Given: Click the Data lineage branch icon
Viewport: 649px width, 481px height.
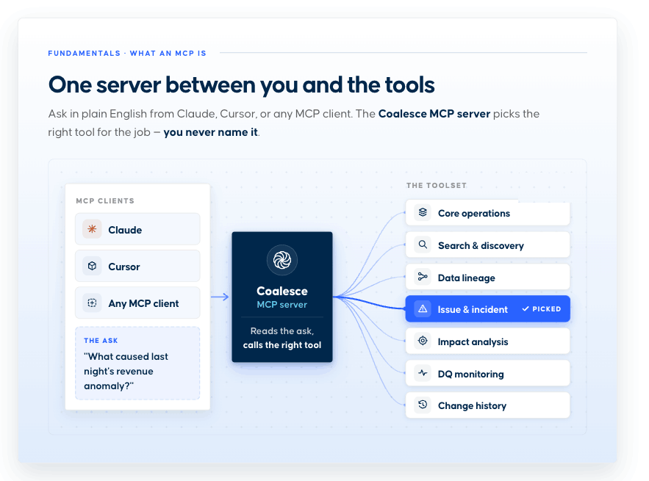Looking at the screenshot, I should [423, 277].
